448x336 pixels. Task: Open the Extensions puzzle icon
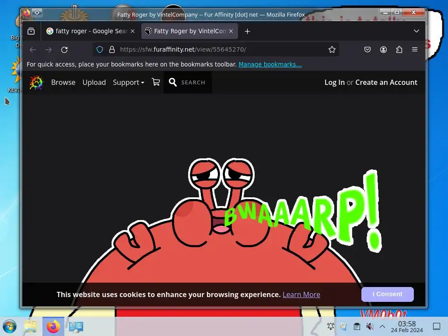pyautogui.click(x=399, y=49)
